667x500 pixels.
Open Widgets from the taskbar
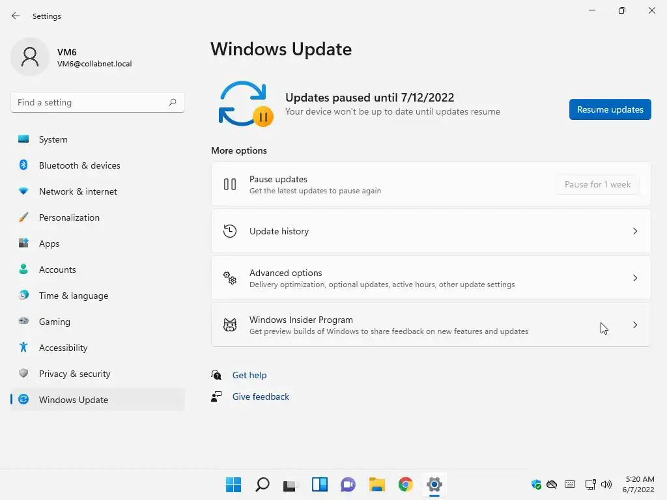tap(319, 484)
